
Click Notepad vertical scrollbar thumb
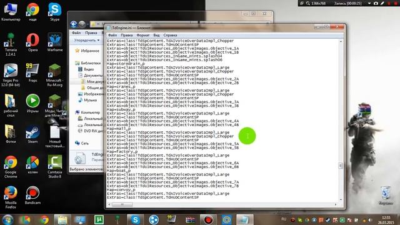point(341,166)
